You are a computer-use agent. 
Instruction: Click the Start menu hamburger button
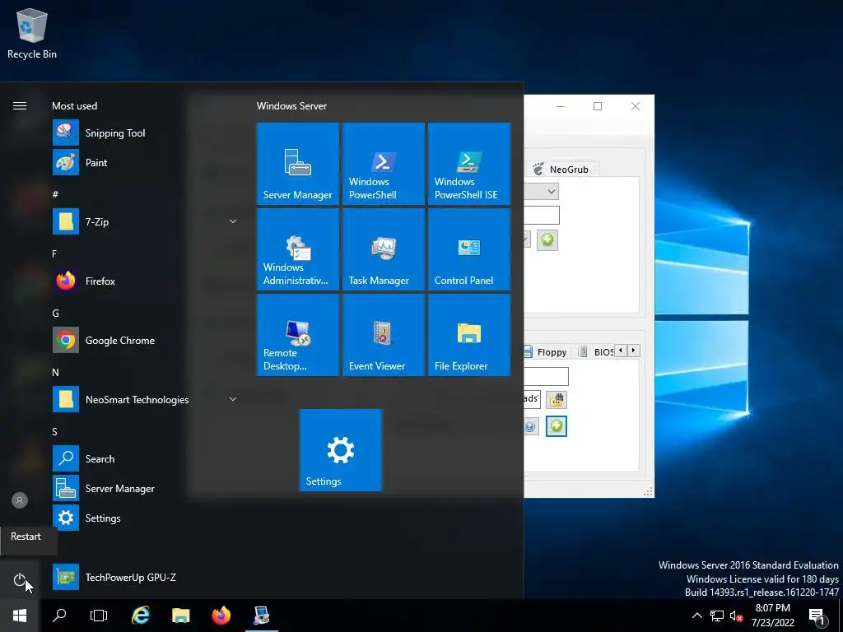(x=20, y=106)
